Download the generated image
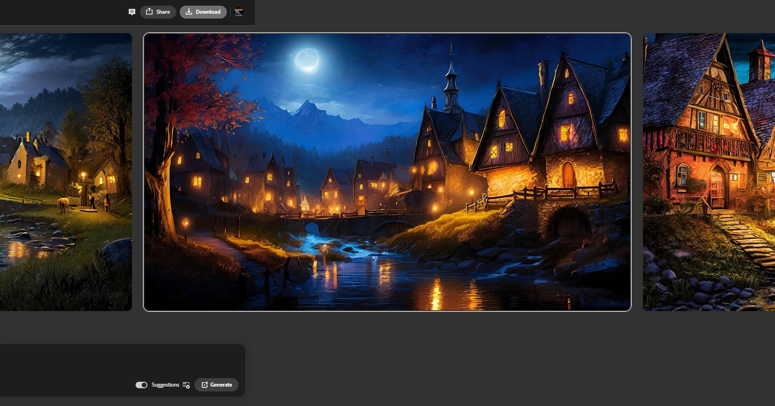The width and height of the screenshot is (775, 406). [203, 12]
